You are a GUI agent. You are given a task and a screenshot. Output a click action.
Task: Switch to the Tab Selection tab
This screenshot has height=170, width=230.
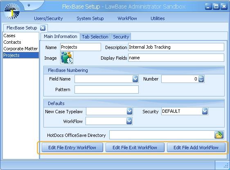pyautogui.click(x=95, y=37)
